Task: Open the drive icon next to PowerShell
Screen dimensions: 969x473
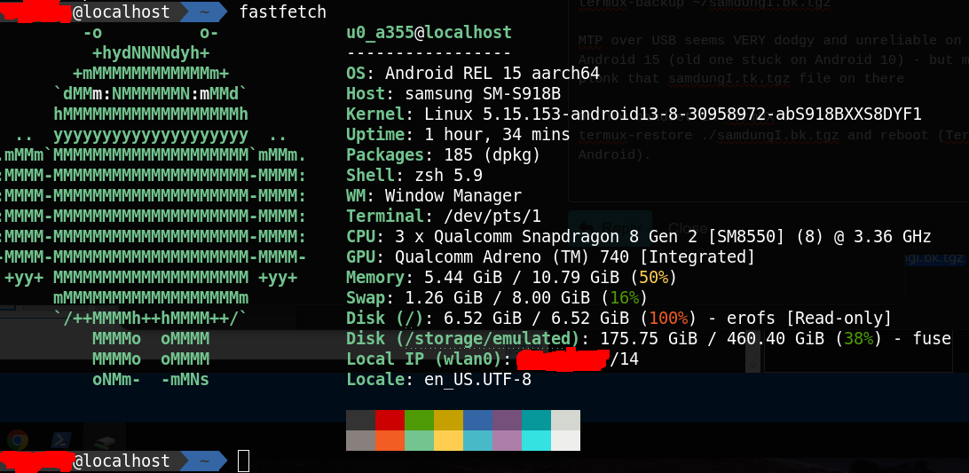Action: pyautogui.click(x=104, y=441)
